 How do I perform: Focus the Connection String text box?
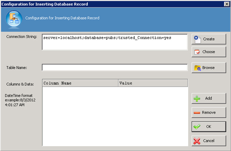[x=114, y=41]
